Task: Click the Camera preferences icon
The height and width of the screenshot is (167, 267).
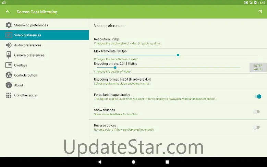Action: pyautogui.click(x=9, y=55)
